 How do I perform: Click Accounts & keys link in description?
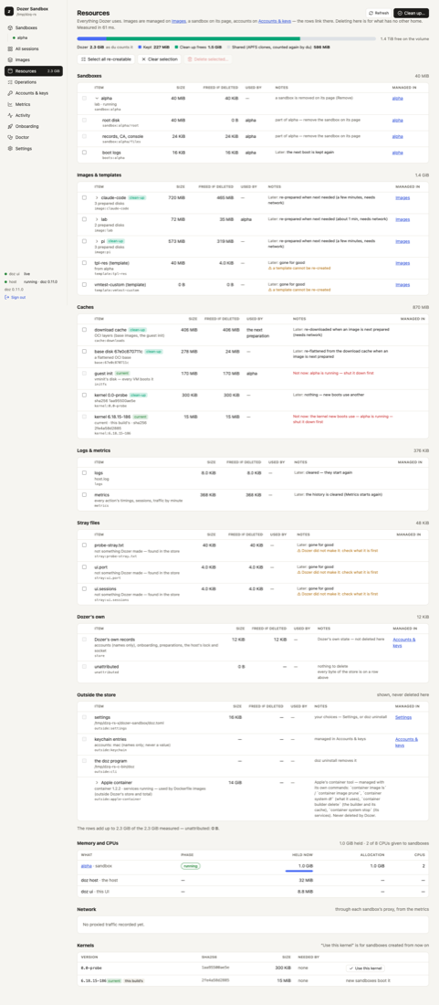(276, 21)
